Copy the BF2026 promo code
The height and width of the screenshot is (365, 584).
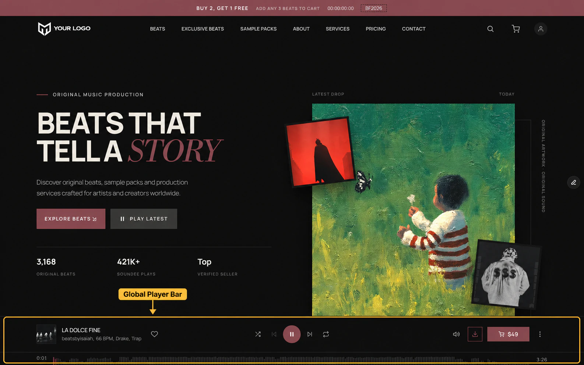[374, 8]
